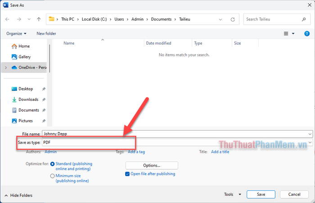Click the pin icon beside Documents
Image resolution: width=315 pixels, height=203 pixels.
tap(44, 110)
